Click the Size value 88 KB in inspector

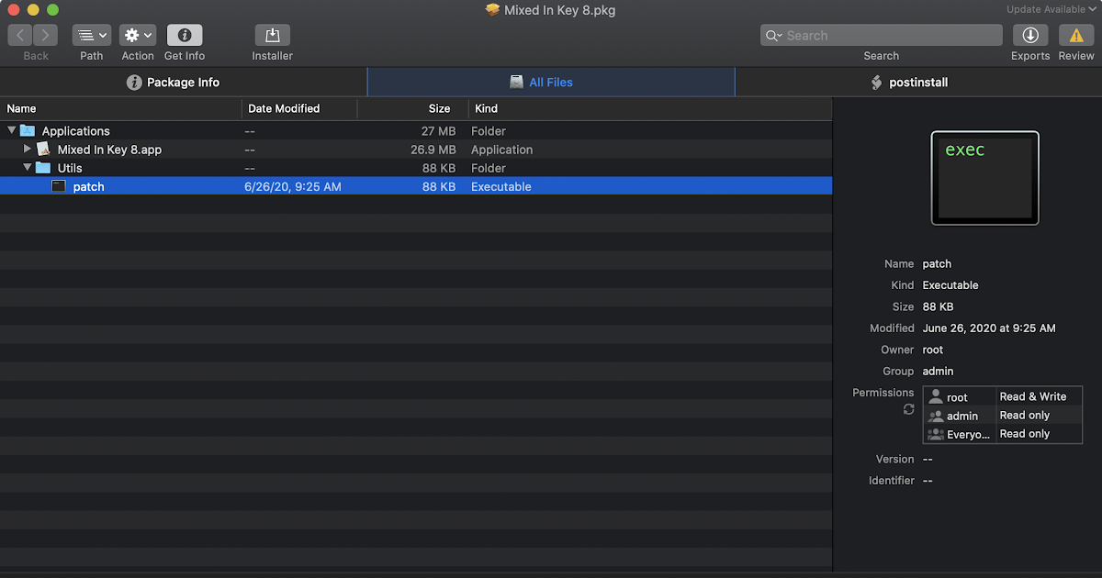pos(938,306)
